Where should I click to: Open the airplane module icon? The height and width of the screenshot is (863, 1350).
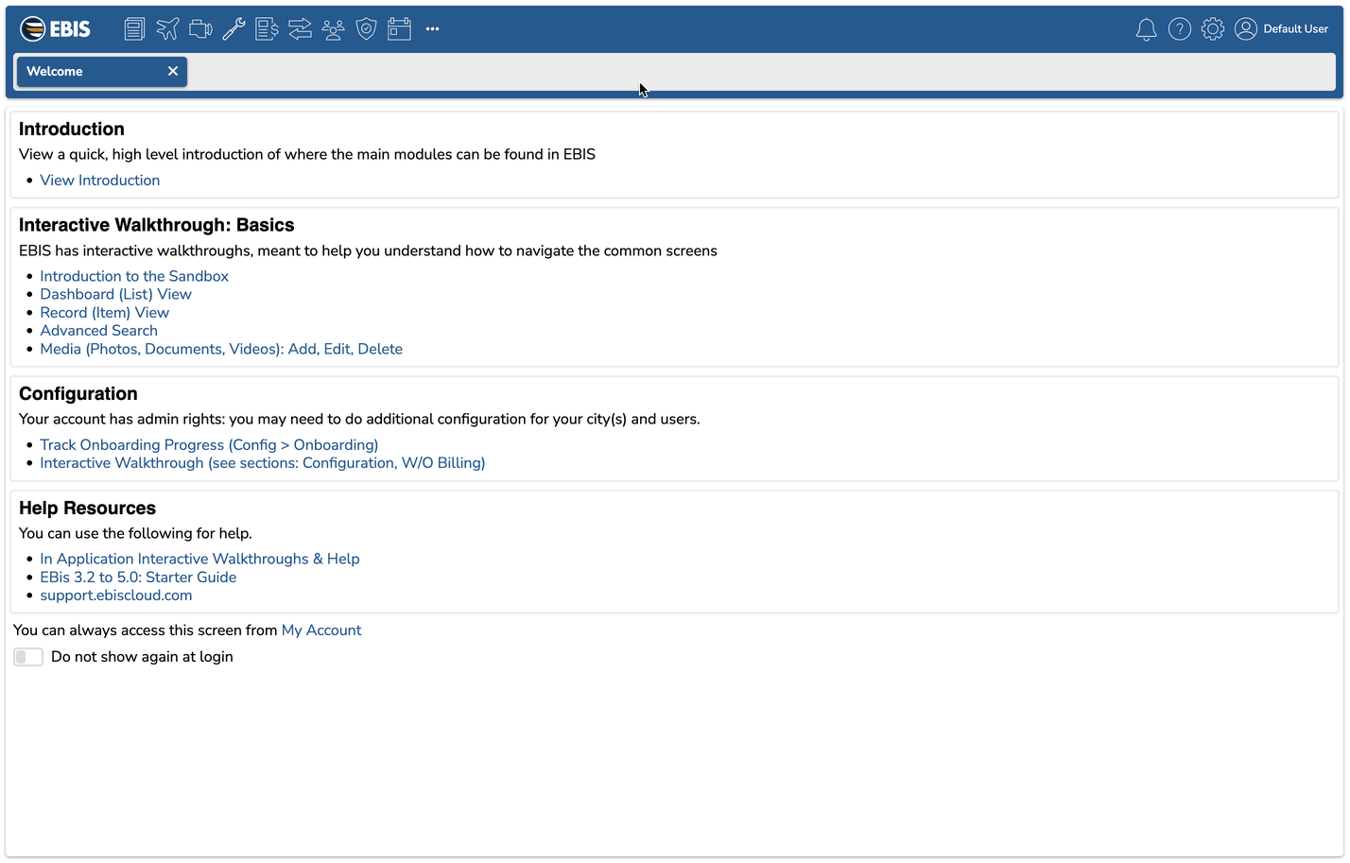coord(167,29)
